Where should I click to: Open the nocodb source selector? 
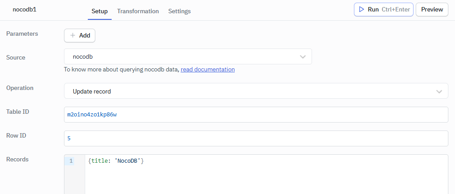pos(181,56)
